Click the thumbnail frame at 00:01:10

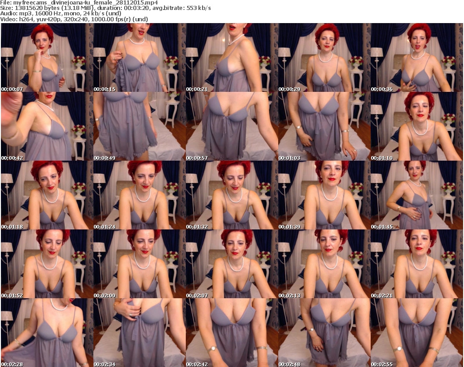tap(417, 126)
